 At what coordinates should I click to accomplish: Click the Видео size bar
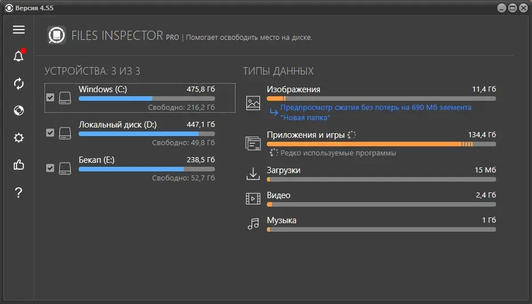381,204
